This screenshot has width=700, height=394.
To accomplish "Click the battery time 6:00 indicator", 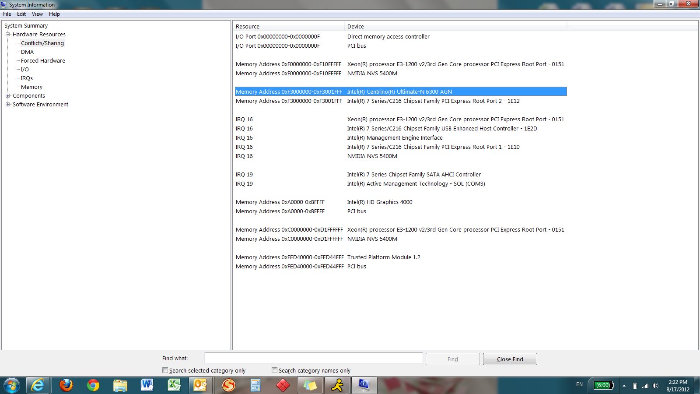I will pyautogui.click(x=603, y=385).
